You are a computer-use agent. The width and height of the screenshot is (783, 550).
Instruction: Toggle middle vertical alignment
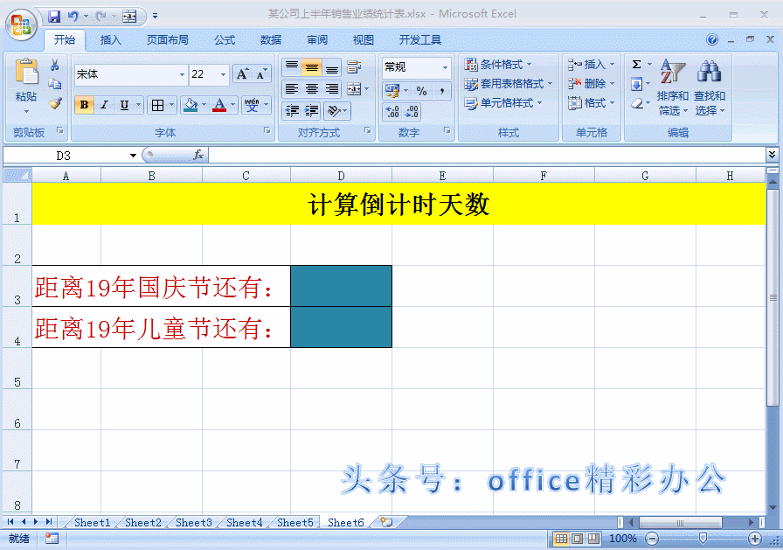312,66
